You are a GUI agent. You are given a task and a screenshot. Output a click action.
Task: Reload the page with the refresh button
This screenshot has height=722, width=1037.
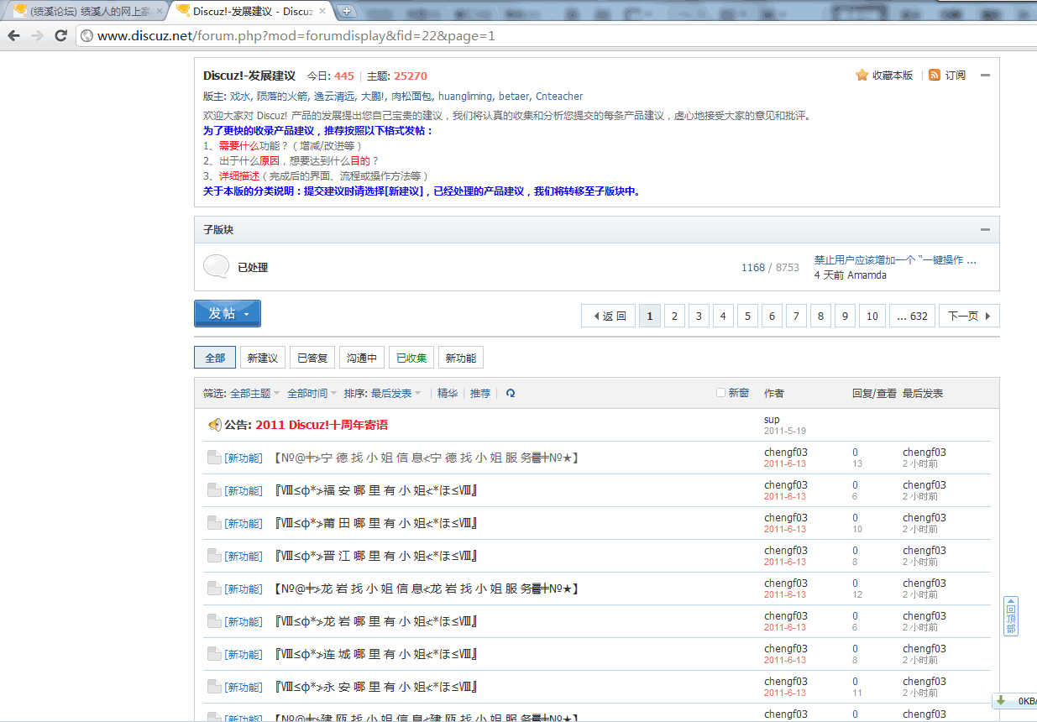click(x=60, y=35)
